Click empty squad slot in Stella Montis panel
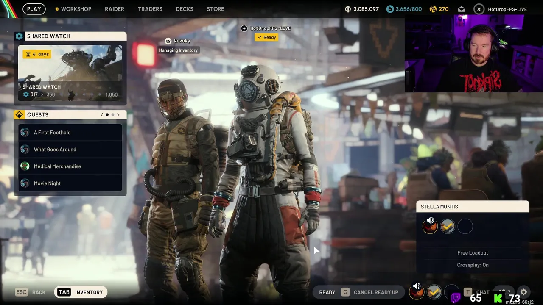The image size is (543, 305). (465, 226)
